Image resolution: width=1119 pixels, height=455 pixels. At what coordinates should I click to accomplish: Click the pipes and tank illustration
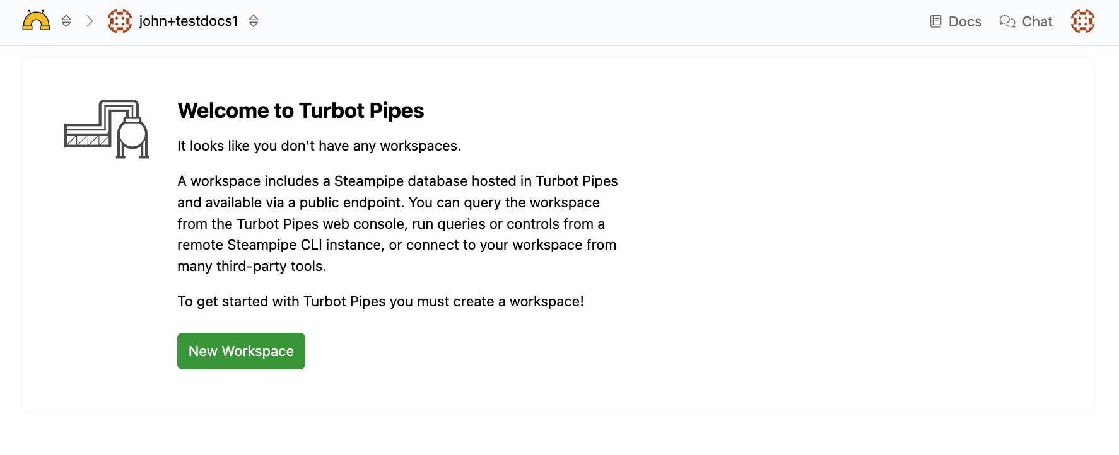click(107, 129)
